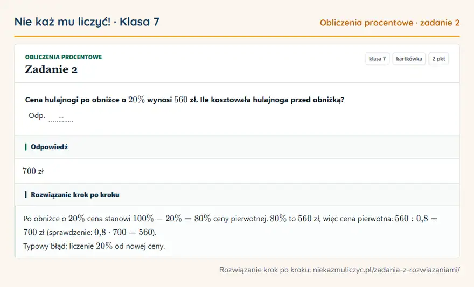Click the dotted answer field next to 'Odp.'
Image resolution: width=474 pixels, height=287 pixels.
coord(61,117)
